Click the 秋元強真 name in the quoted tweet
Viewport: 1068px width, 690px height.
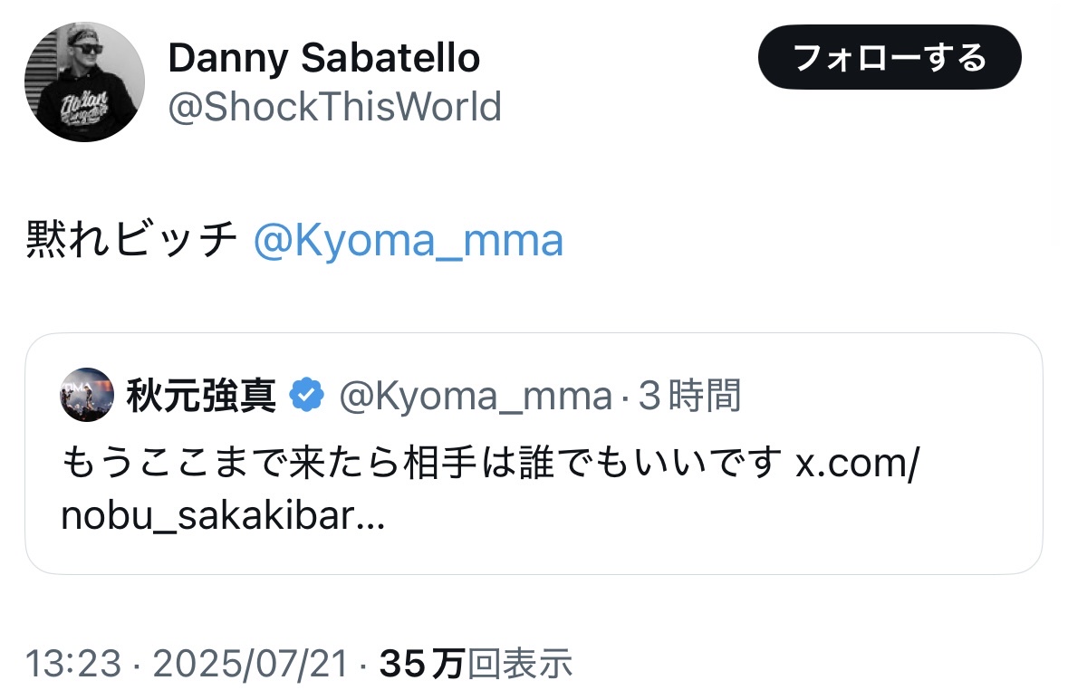pos(201,396)
